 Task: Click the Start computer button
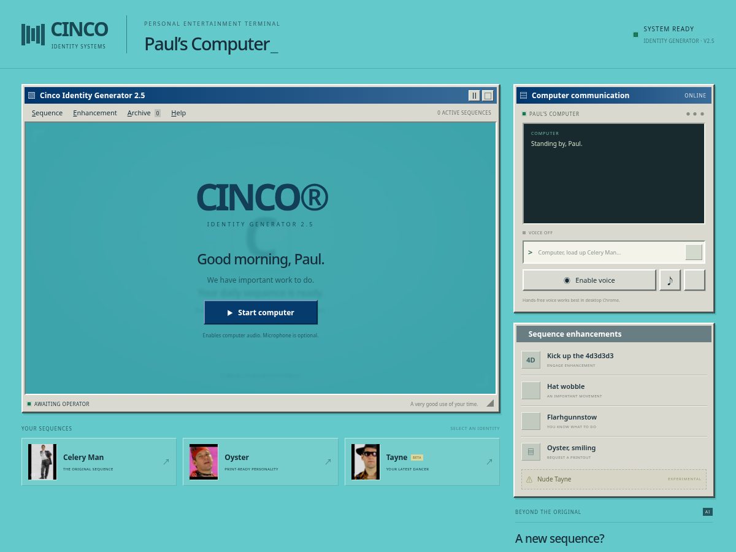point(261,313)
